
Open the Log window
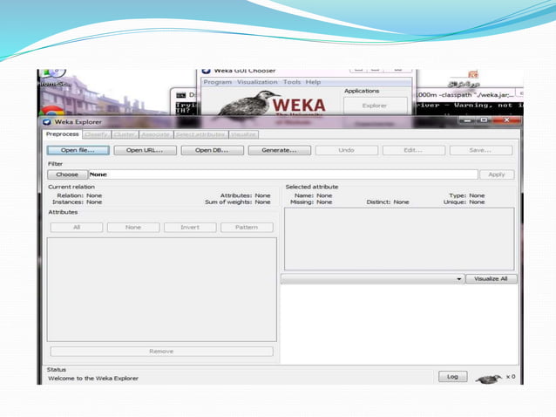[x=453, y=376]
